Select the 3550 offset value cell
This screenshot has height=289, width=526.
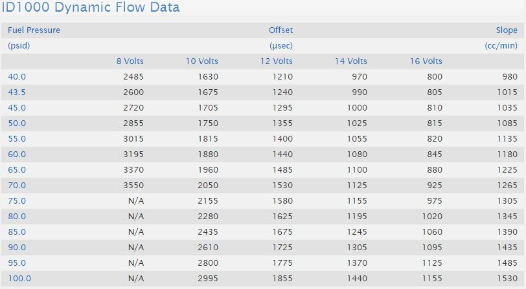[133, 186]
